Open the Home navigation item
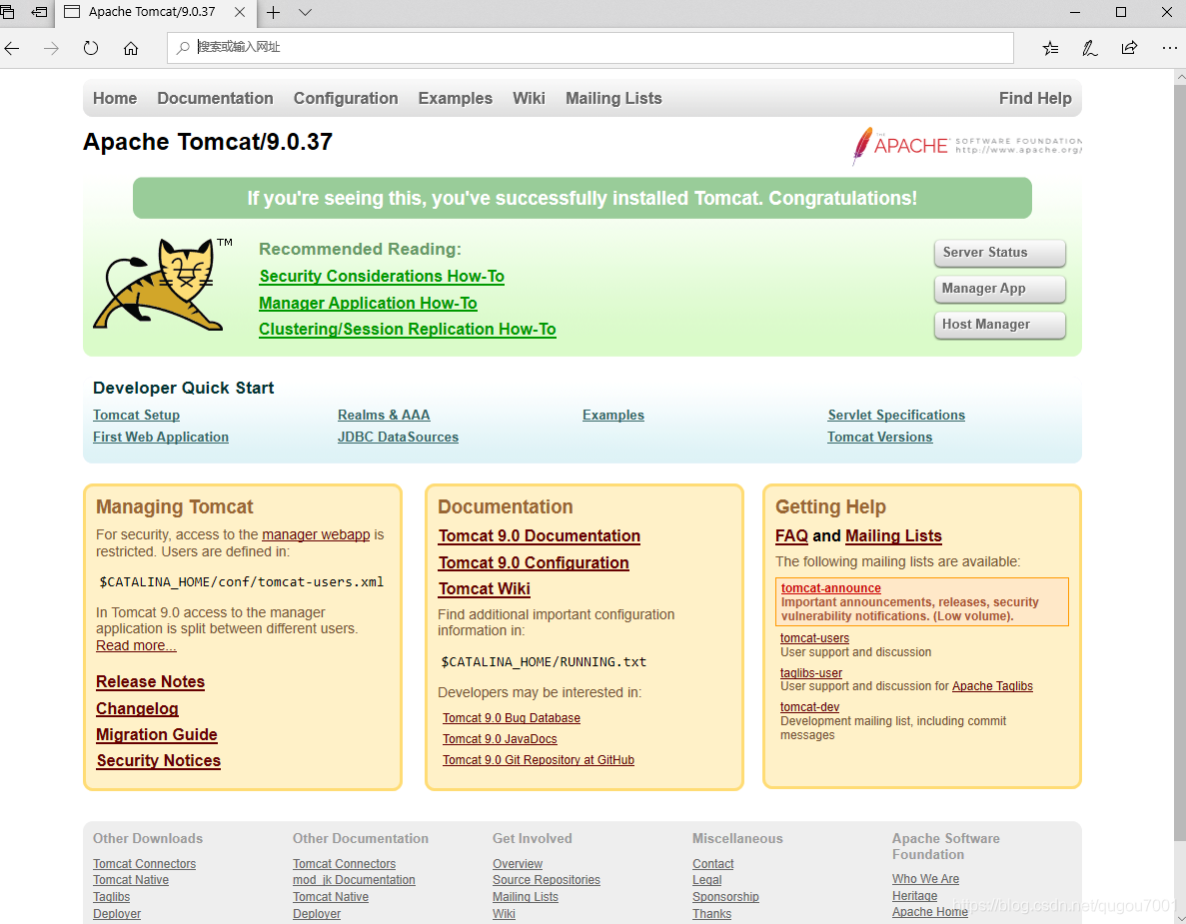Viewport: 1186px width, 924px height. (115, 98)
